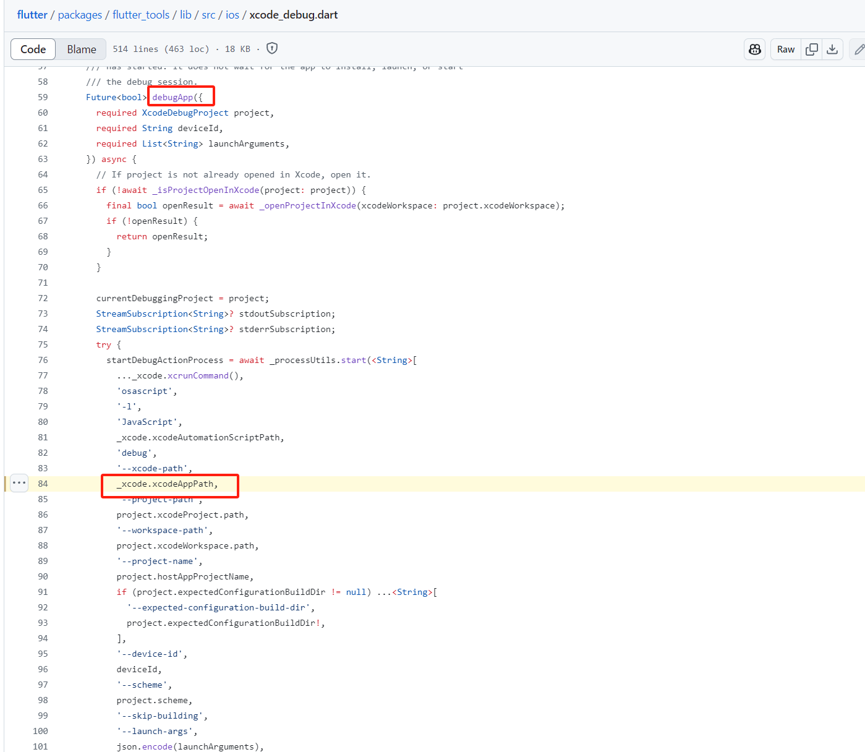Screen dimensions: 865x752
Task: Click _isProjectOpenInXcode on line 65
Action: 206,190
